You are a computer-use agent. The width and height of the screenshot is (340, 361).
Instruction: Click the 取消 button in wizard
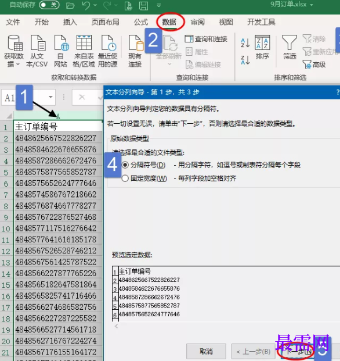[x=206, y=352]
